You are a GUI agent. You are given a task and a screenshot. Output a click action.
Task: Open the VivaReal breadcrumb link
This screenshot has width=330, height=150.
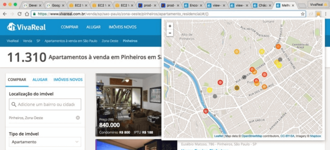click(x=13, y=41)
